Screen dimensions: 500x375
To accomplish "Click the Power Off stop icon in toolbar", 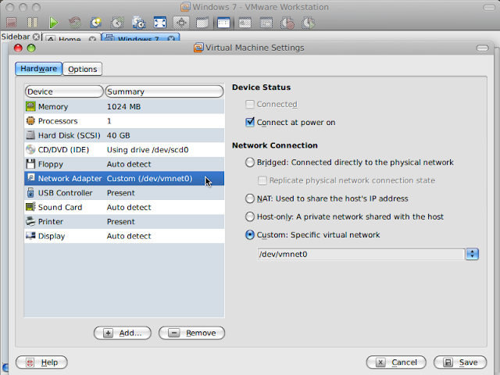I will coord(12,23).
